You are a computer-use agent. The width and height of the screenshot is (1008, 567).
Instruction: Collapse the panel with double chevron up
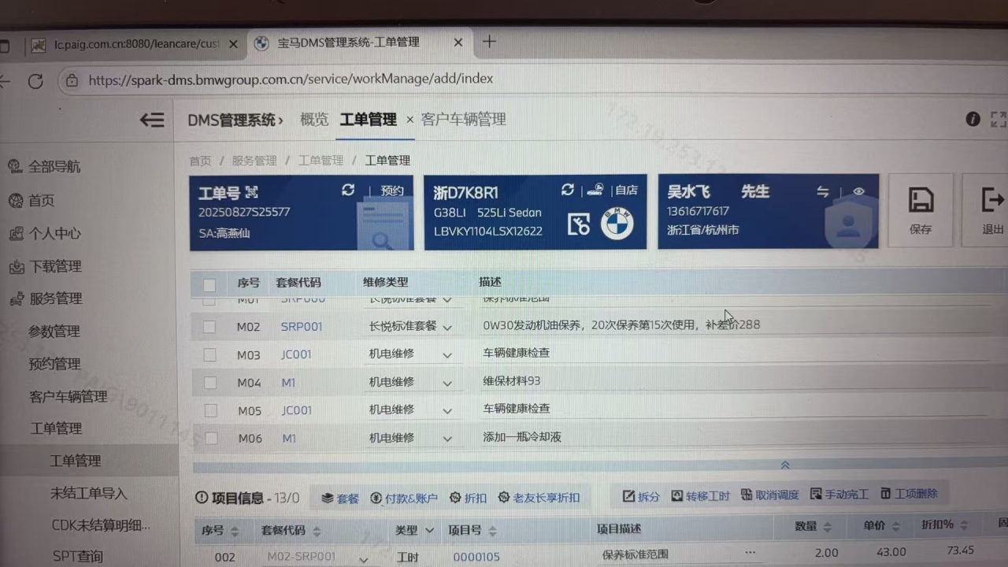784,465
